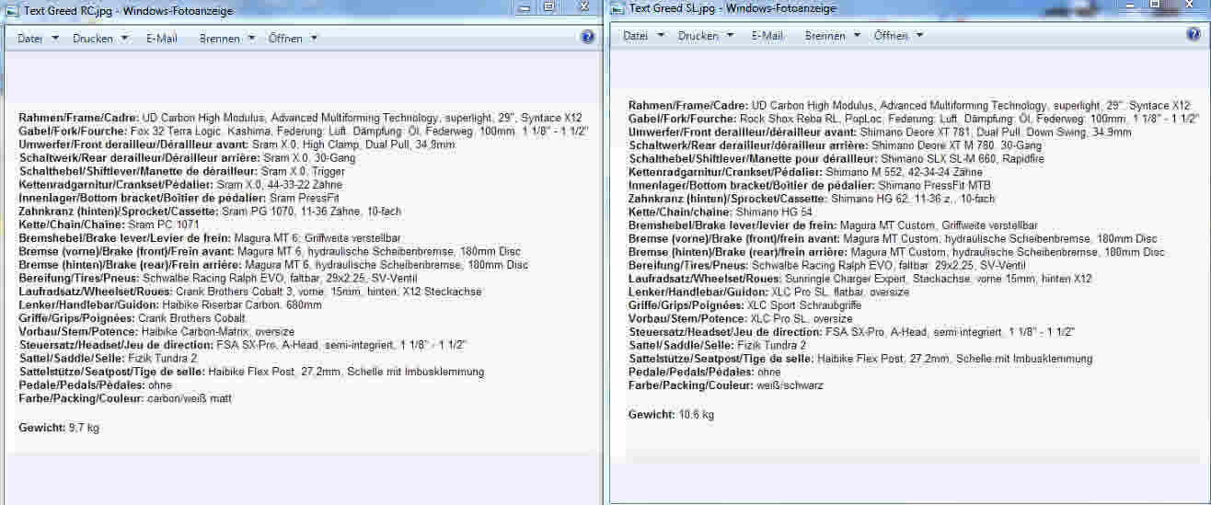Click the 'Crank Brothers Cobalt' grips line
Screen dimensions: 1211x505
pos(132,317)
